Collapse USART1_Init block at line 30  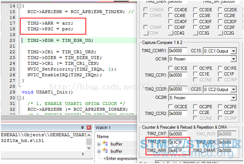(x=19, y=98)
